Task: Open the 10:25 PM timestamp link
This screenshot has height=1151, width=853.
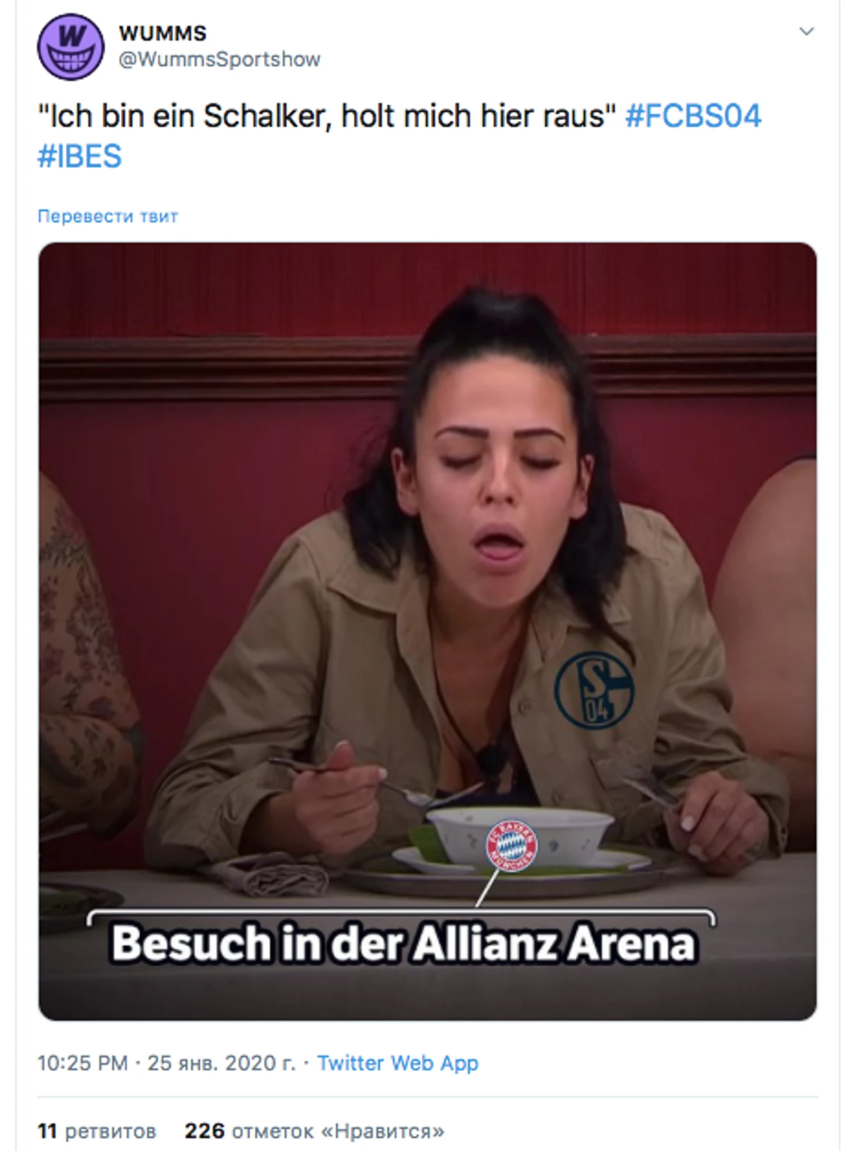Action: [x=82, y=1063]
